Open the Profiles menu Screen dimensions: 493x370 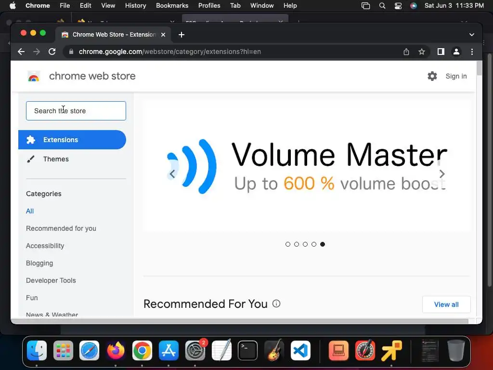tap(209, 6)
